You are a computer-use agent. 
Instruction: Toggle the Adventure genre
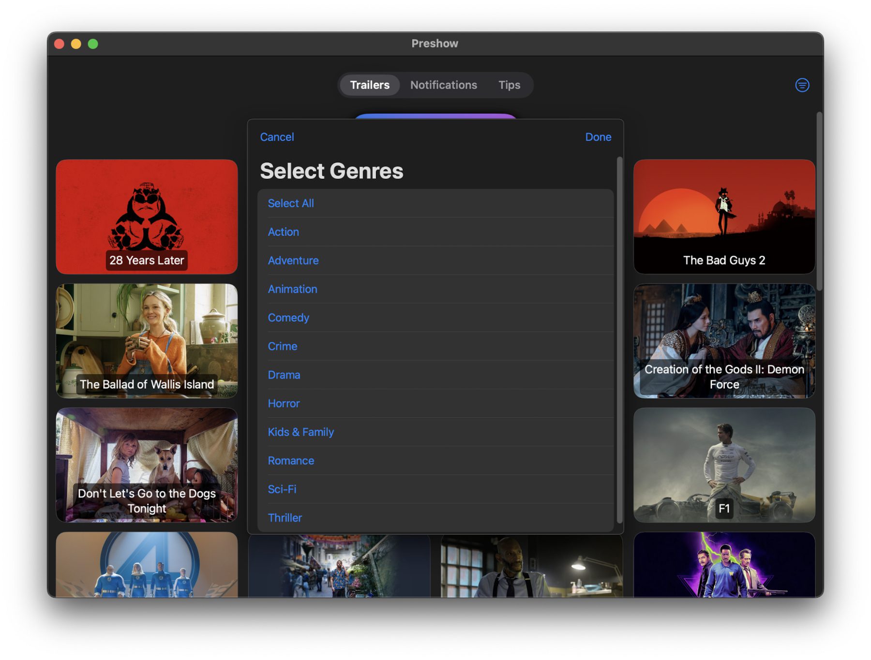293,261
